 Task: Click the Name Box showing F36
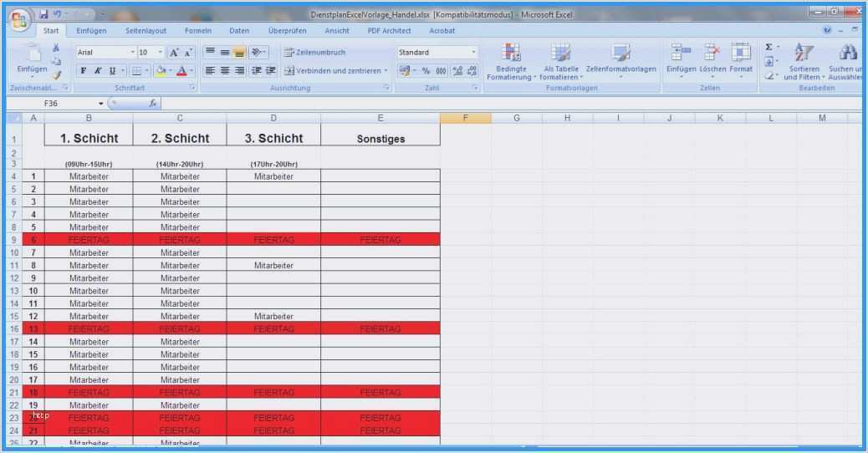[52, 104]
